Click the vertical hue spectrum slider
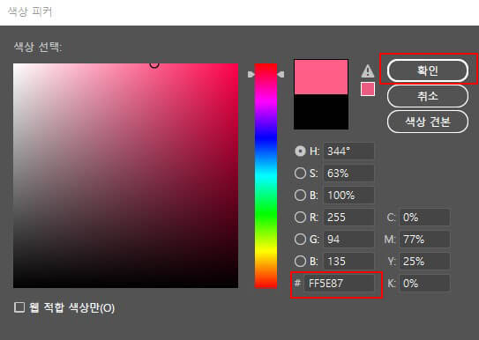The height and width of the screenshot is (340, 479). 266,175
